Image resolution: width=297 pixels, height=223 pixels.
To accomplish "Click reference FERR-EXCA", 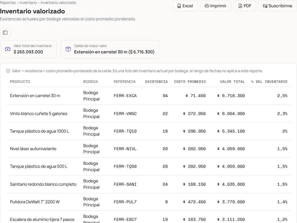I will point(125,96).
